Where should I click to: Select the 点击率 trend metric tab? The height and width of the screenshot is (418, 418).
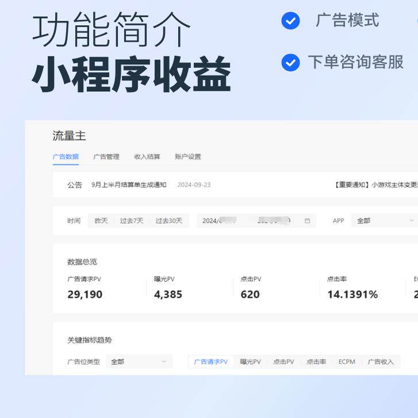[x=316, y=362]
